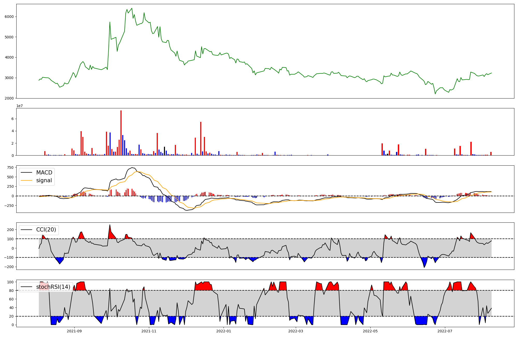Click the MACD legend label
Viewport: 518px width, 337px height.
point(44,173)
